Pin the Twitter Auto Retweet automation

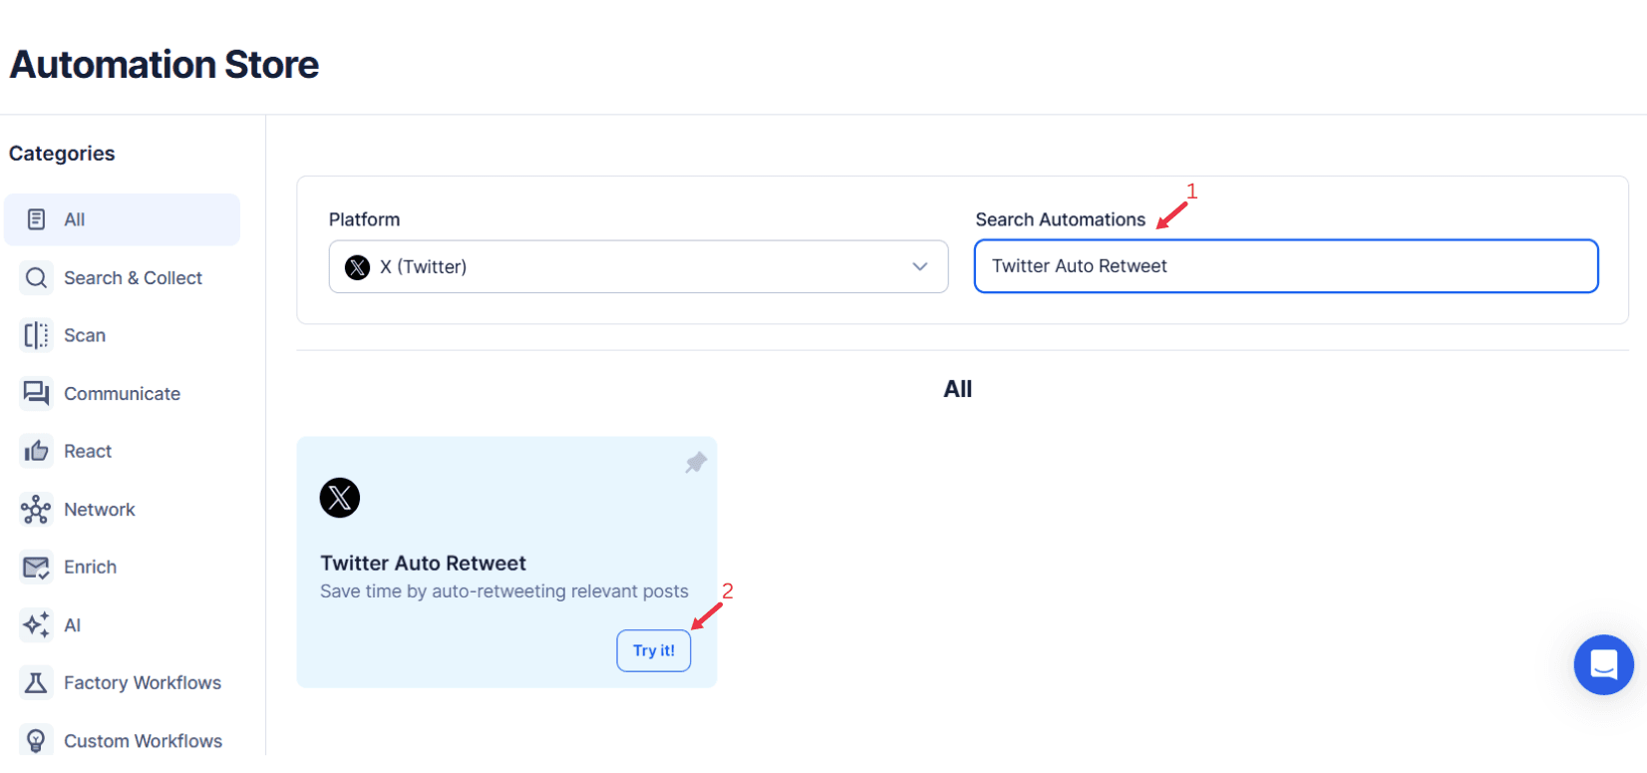[695, 462]
